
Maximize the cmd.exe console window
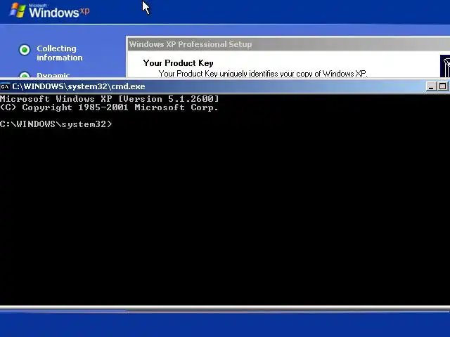[442, 86]
